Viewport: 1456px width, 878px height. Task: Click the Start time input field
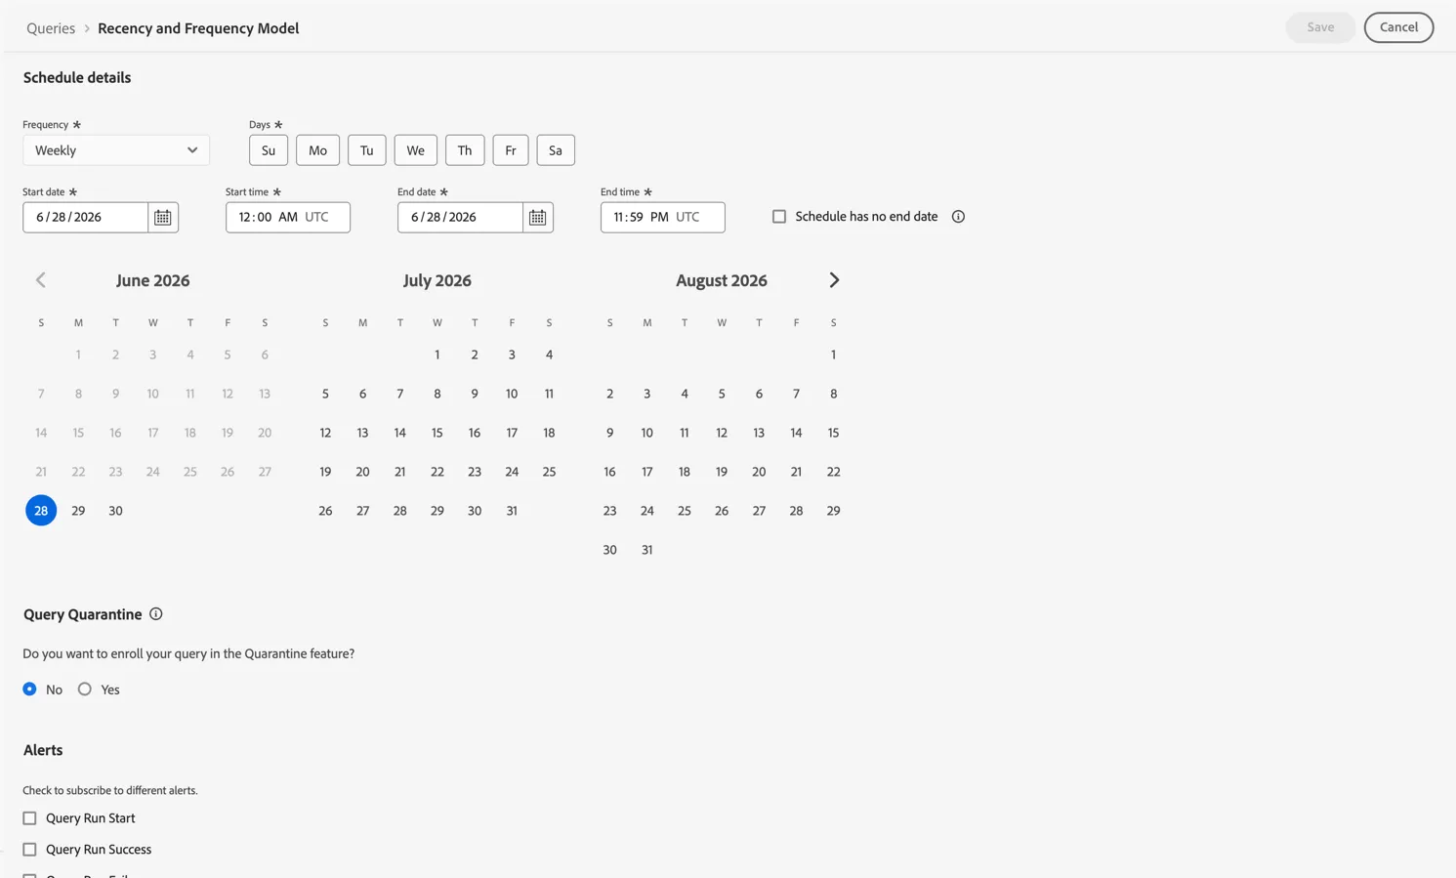pos(288,217)
